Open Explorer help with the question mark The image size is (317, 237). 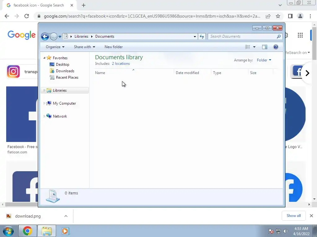[276, 47]
